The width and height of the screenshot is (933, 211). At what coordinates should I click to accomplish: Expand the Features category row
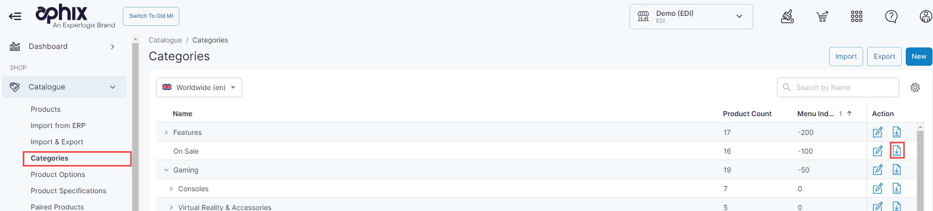(166, 132)
